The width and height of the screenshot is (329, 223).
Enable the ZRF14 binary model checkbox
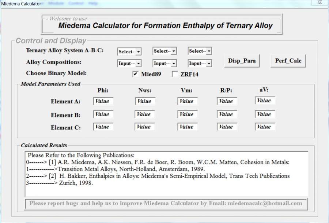pyautogui.click(x=175, y=74)
